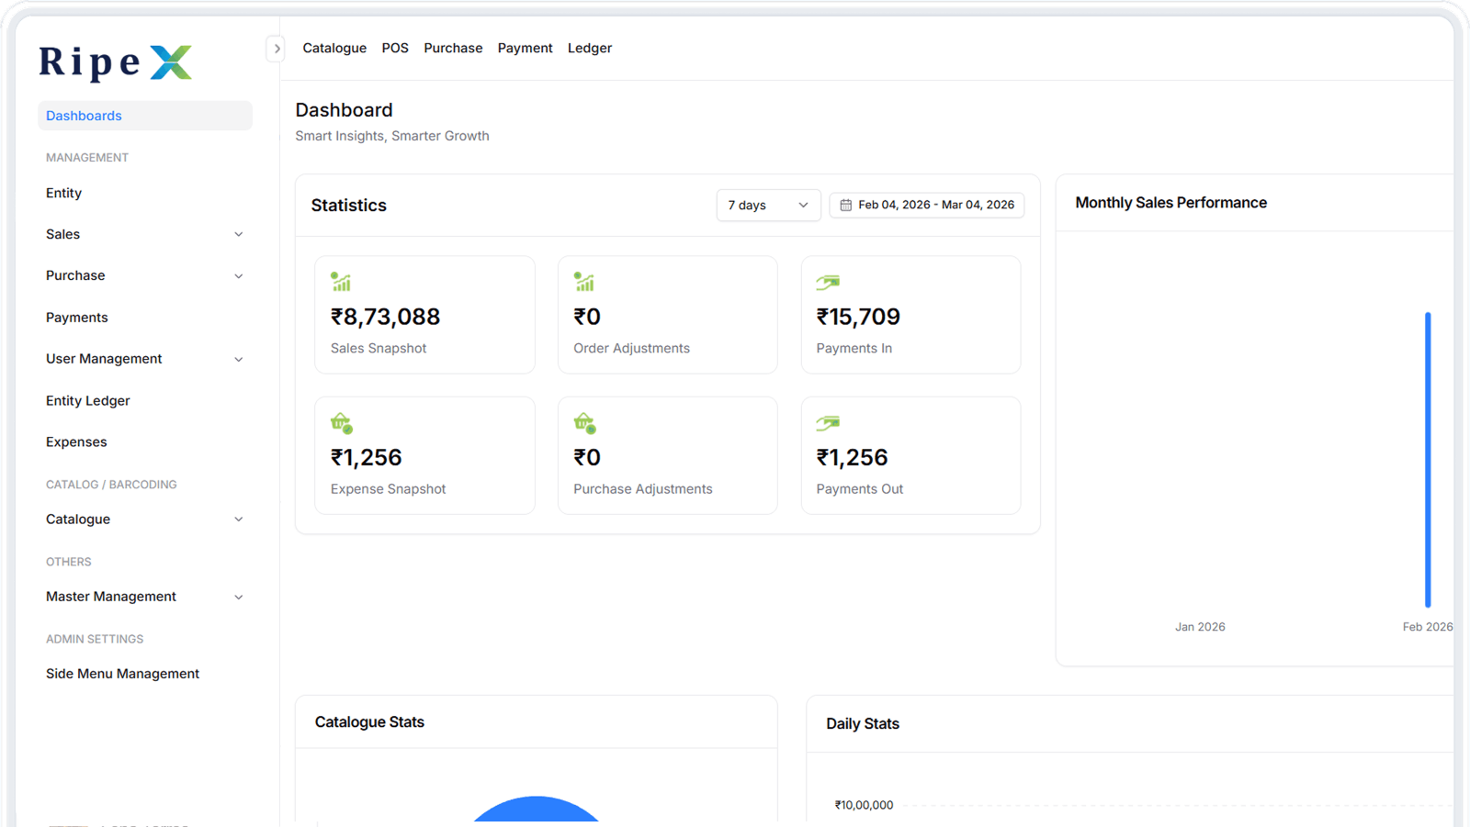The width and height of the screenshot is (1470, 827).
Task: Click the Feb 04 – Mar 04 date field
Action: click(935, 206)
